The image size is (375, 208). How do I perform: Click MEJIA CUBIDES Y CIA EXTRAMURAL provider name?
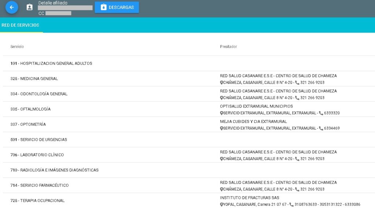253,122
